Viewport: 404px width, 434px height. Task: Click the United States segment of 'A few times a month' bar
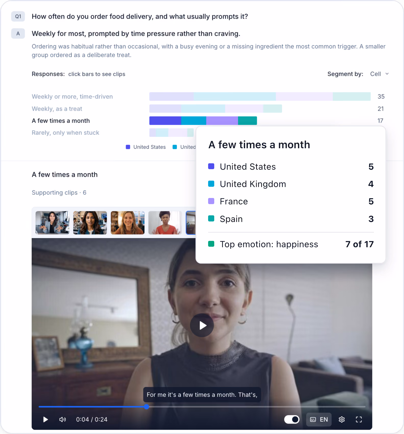pyautogui.click(x=165, y=121)
